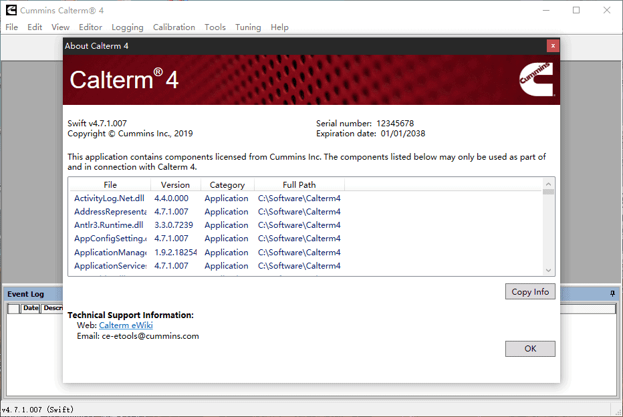Maximize the Cummins Calterm window
This screenshot has width=623, height=417.
pos(576,10)
